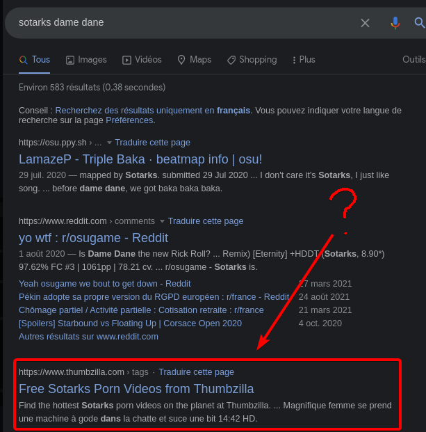Clear the search box with the X icon

[365, 23]
